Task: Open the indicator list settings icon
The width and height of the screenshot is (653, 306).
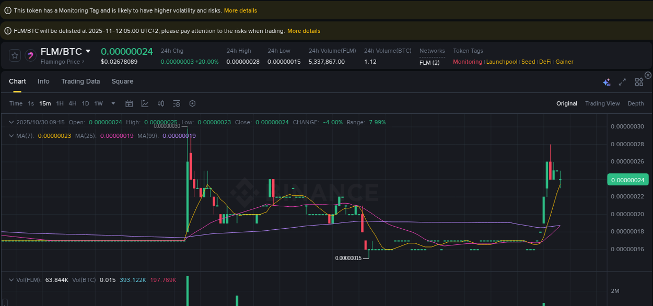Action: click(x=177, y=103)
